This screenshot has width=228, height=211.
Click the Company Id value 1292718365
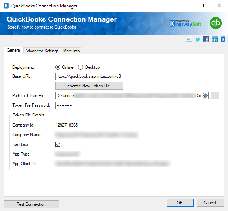tap(67, 125)
